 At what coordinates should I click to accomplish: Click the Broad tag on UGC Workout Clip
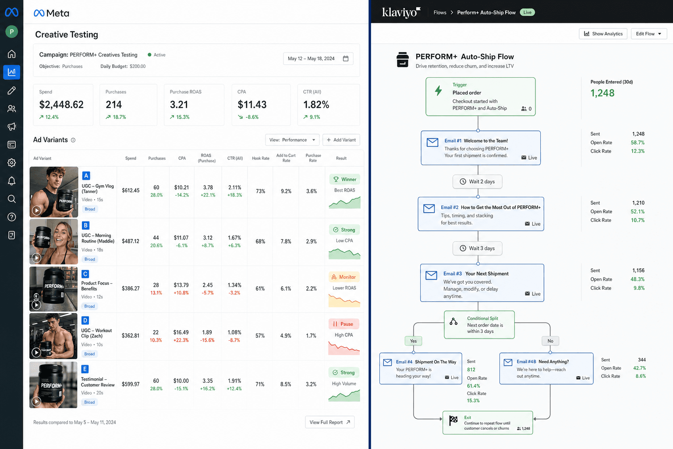tap(90, 354)
